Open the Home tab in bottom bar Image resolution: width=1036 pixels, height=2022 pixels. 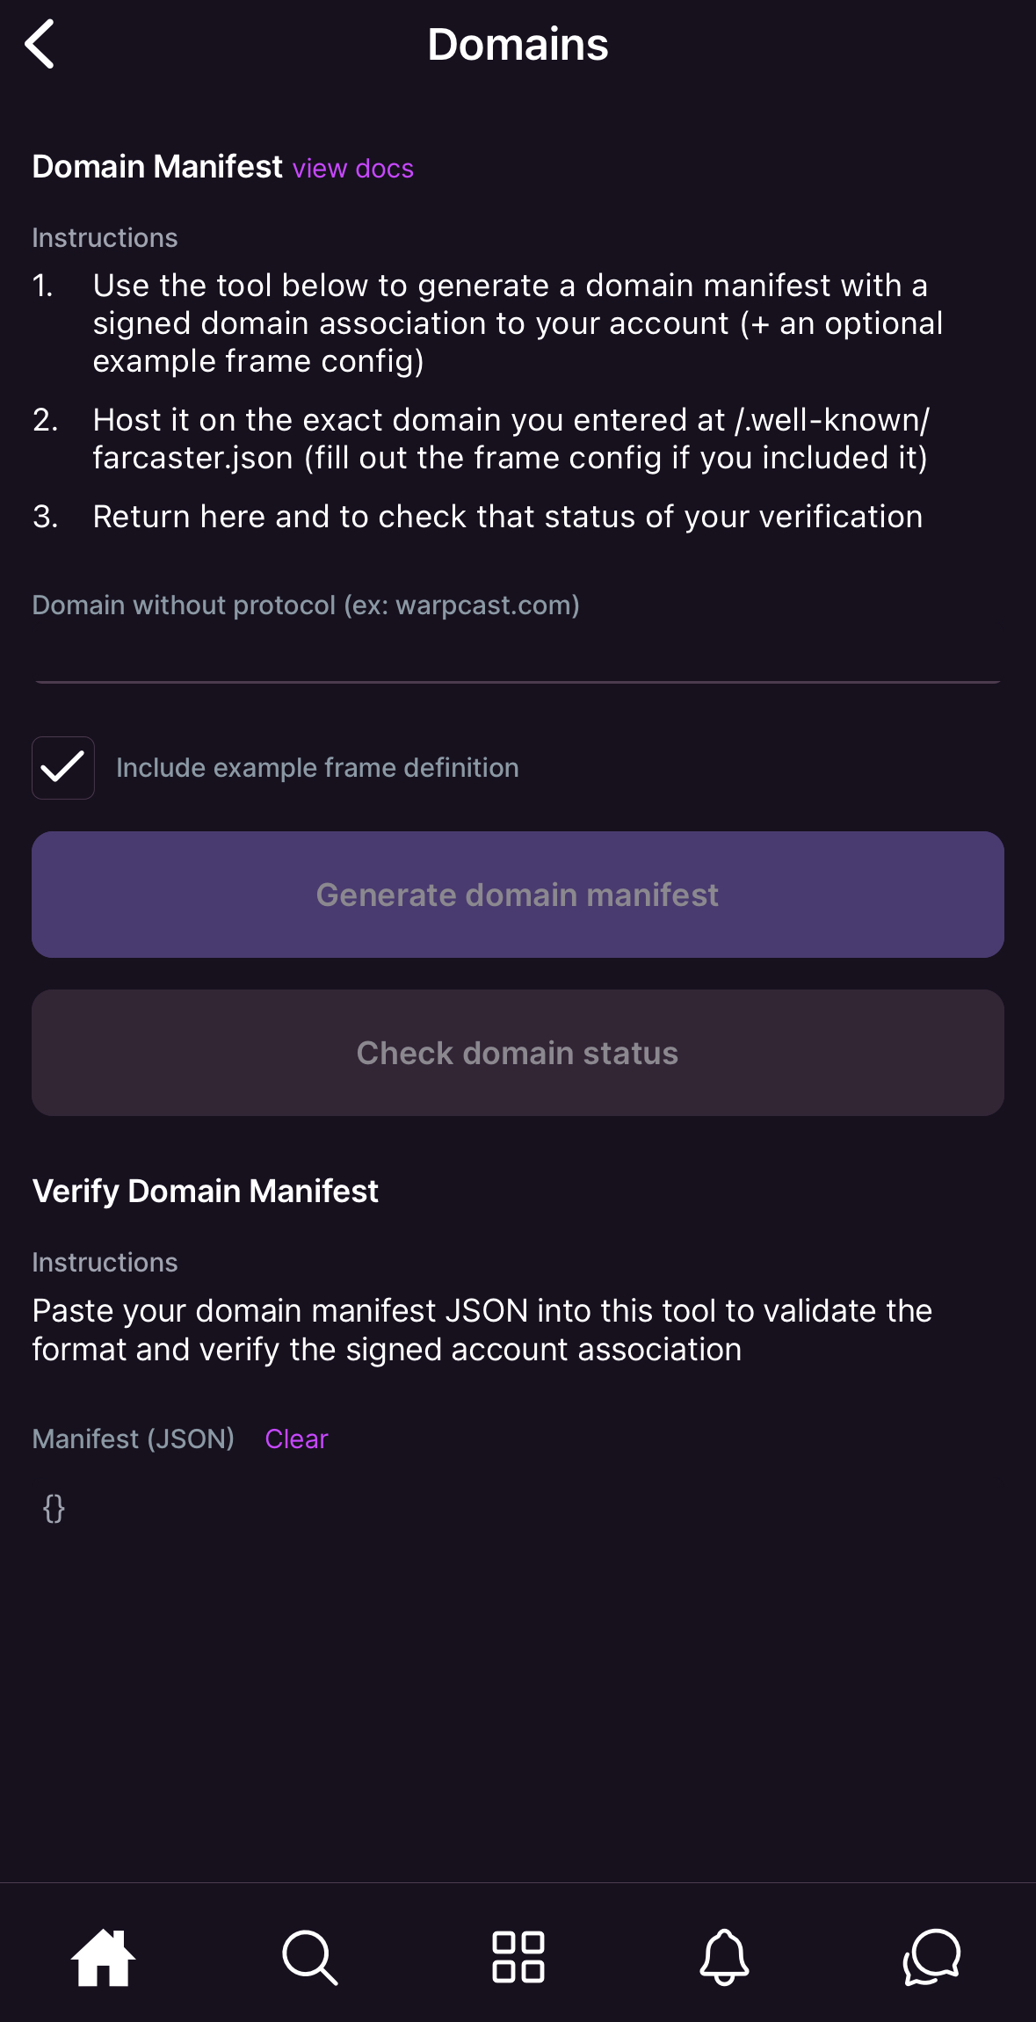point(104,1957)
